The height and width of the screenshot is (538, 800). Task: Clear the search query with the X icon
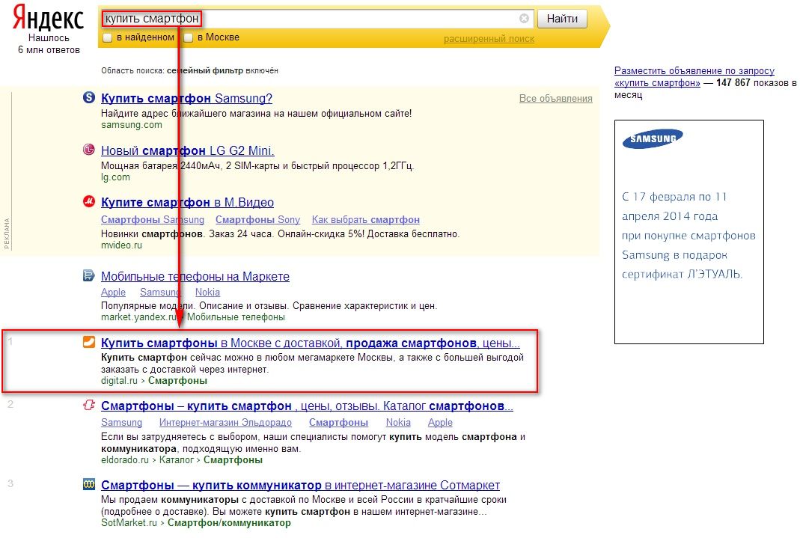click(x=524, y=19)
